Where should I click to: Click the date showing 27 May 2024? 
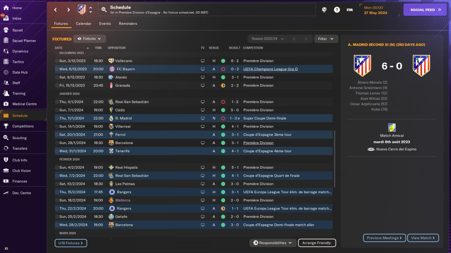point(375,13)
